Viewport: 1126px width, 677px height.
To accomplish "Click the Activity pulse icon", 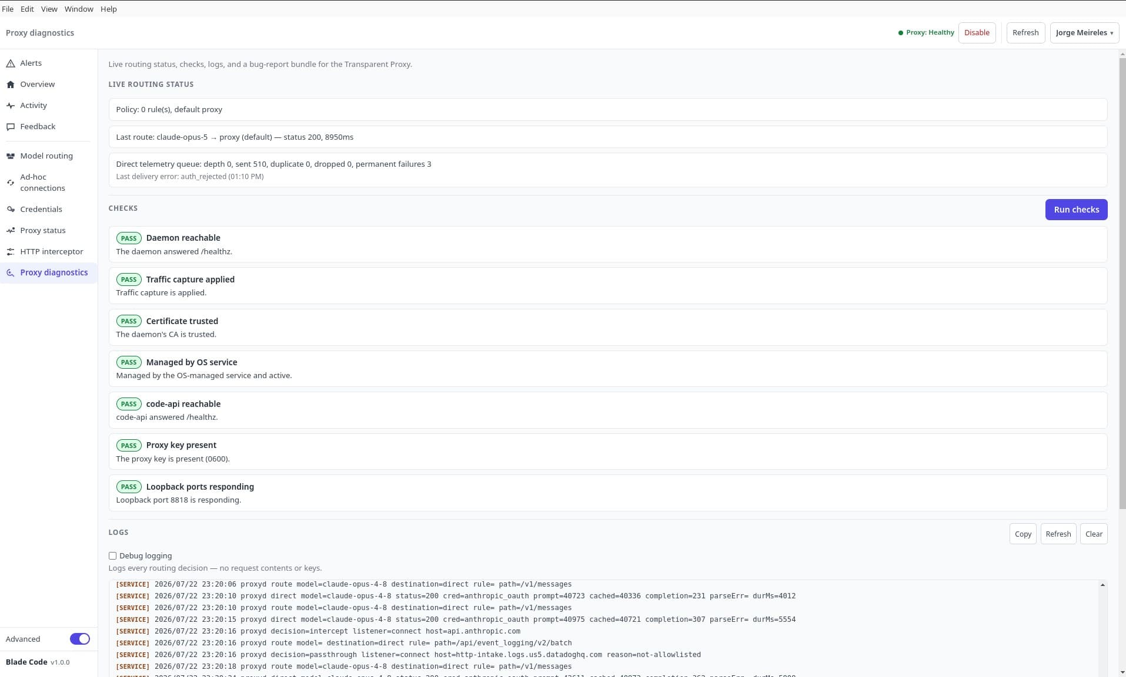I will click(11, 106).
